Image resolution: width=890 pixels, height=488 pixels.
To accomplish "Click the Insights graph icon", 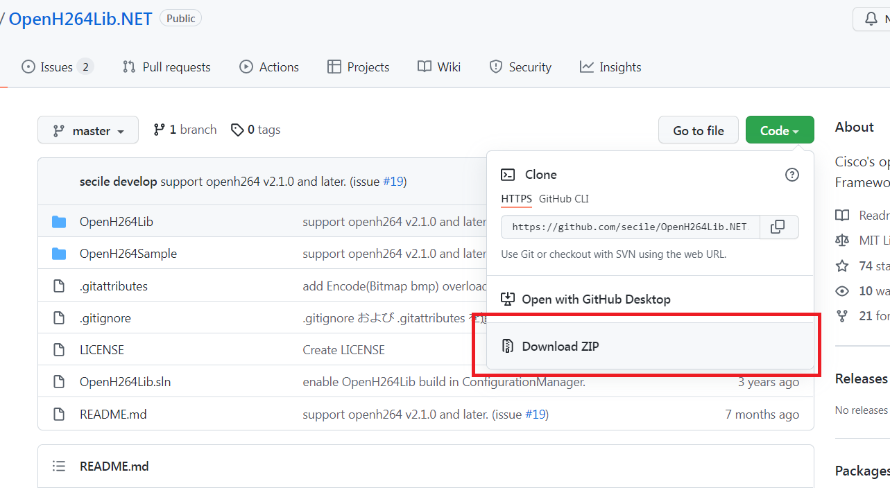I will [x=587, y=67].
